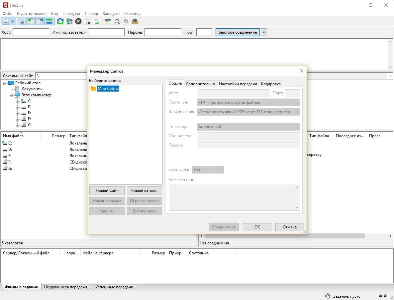Click the Пароль quick connect field
Image resolution: width=394 pixels, height=300 pixels.
[163, 32]
